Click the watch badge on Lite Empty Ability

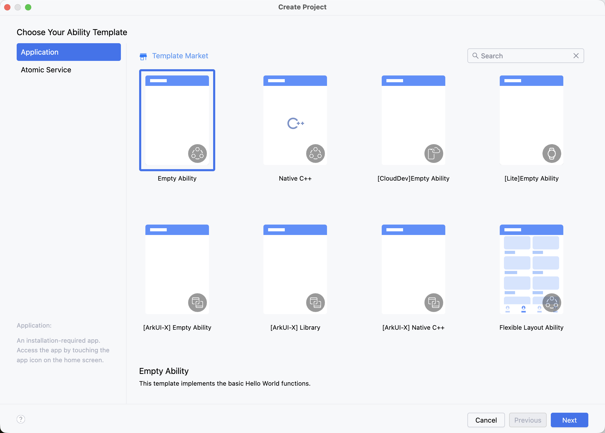[x=551, y=154]
